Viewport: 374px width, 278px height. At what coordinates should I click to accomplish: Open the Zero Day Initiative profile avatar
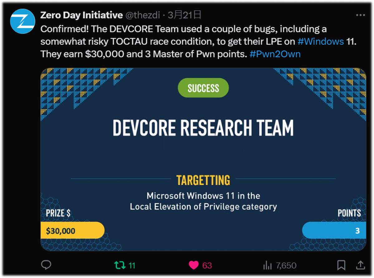pos(22,21)
